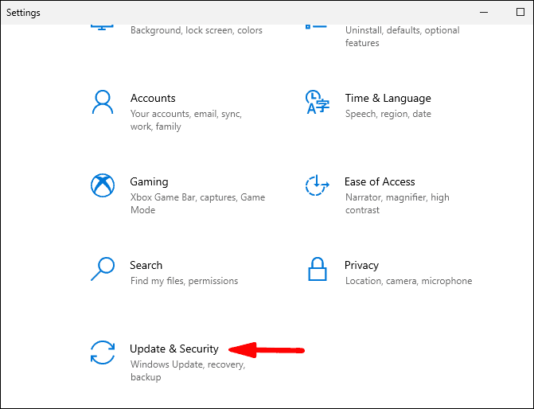Click the Update & Security arrows icon
This screenshot has width=534, height=409.
pyautogui.click(x=103, y=353)
